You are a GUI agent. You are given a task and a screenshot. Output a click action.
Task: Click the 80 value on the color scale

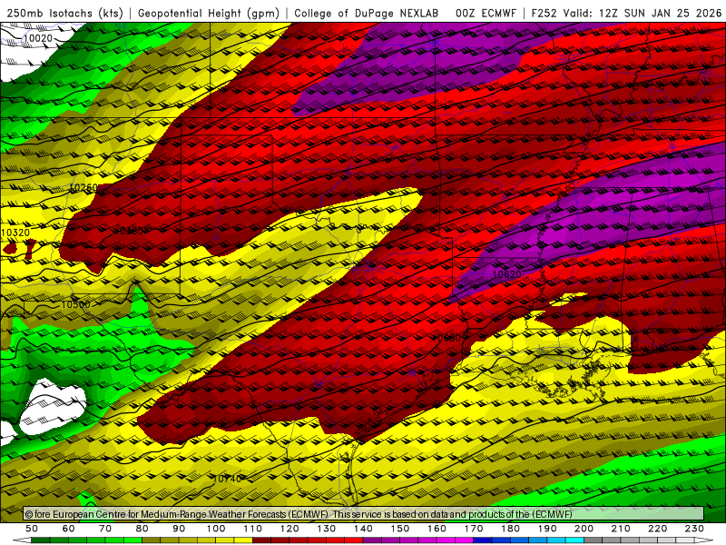point(142,529)
